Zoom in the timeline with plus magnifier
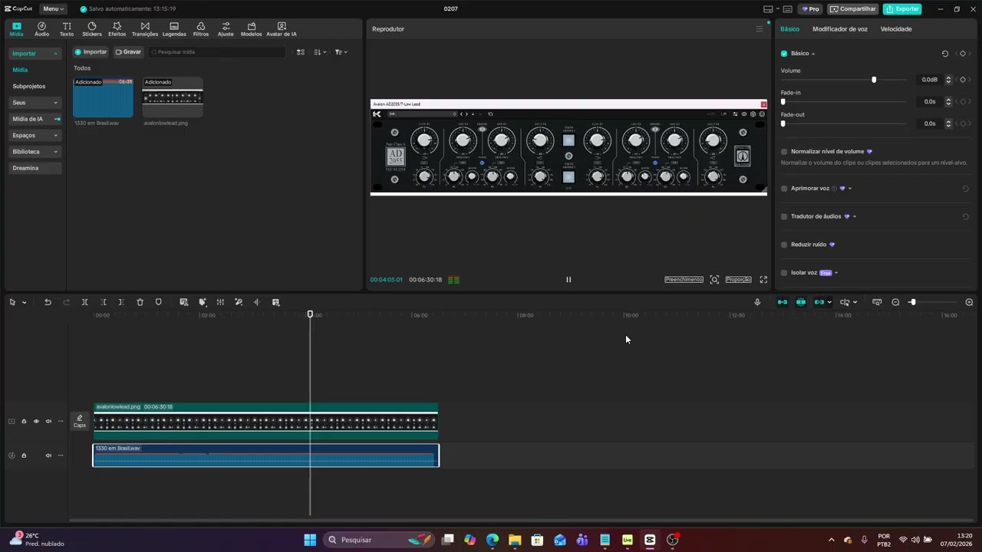The image size is (982, 552). 969,302
